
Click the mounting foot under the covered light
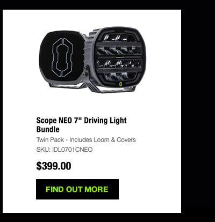tap(69, 86)
